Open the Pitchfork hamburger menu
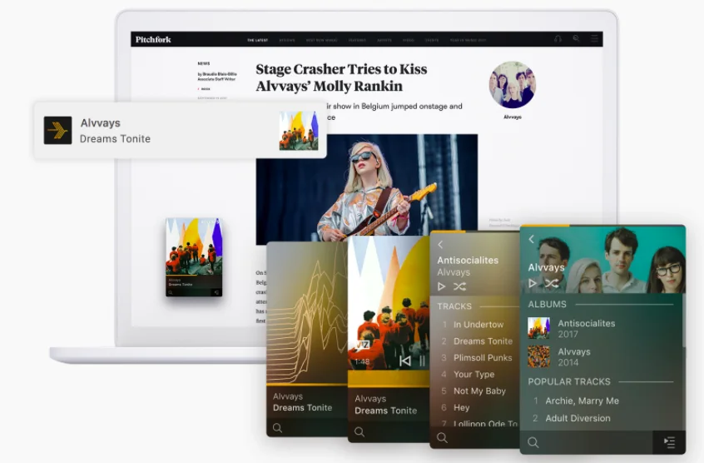This screenshot has height=463, width=704. tap(594, 39)
